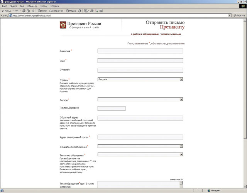Click the Windows flag throbber icon
This screenshot has height=193, width=247.
(x=243, y=6)
